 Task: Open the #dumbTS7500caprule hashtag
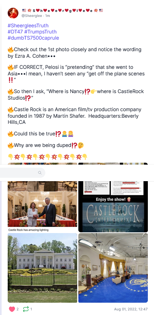point(33,38)
